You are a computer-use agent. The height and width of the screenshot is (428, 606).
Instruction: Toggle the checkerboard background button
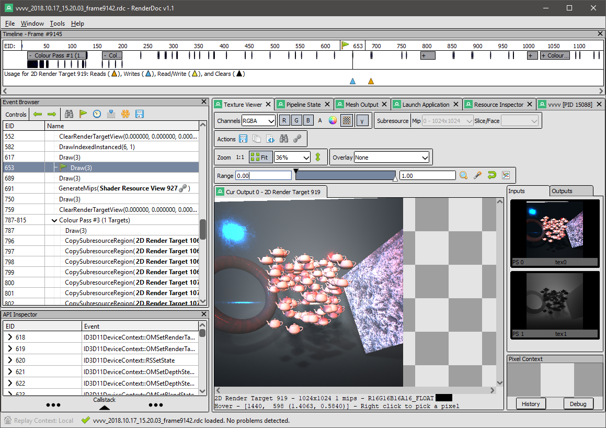[347, 121]
